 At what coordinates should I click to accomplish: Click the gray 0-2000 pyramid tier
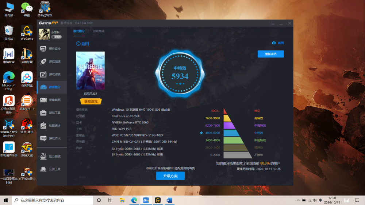click(x=238, y=155)
